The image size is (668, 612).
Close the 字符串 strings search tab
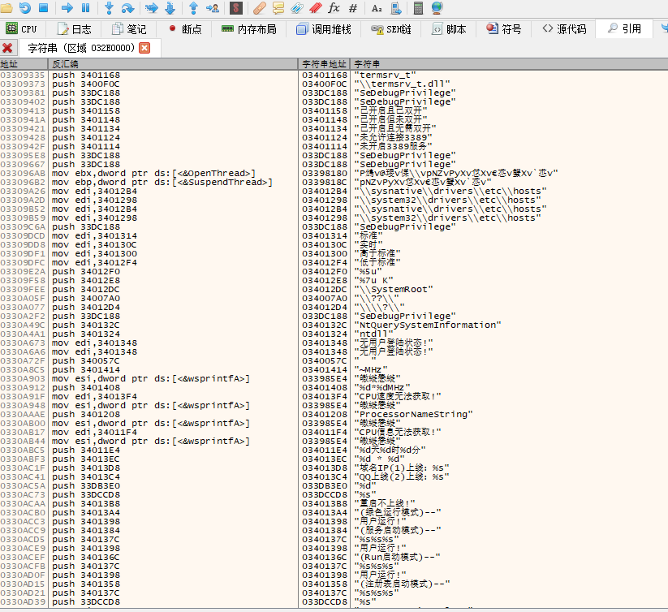click(144, 48)
